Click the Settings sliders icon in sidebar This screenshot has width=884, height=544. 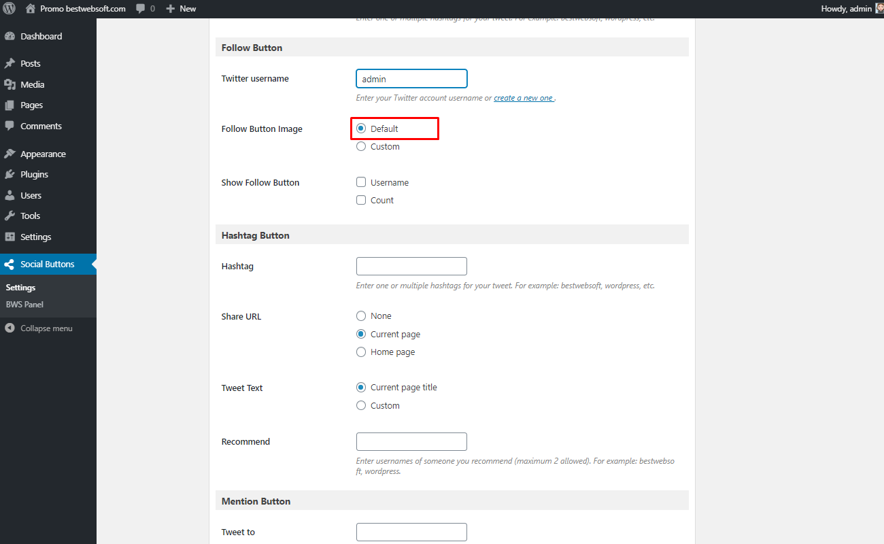tap(10, 237)
